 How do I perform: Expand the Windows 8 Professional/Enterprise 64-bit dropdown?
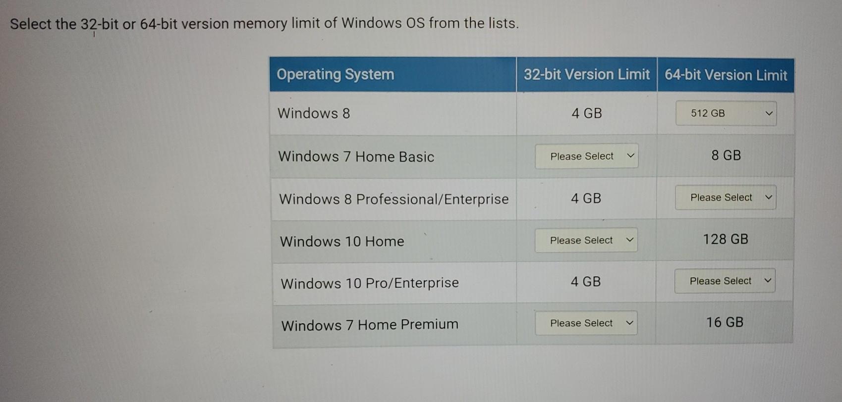pos(726,198)
